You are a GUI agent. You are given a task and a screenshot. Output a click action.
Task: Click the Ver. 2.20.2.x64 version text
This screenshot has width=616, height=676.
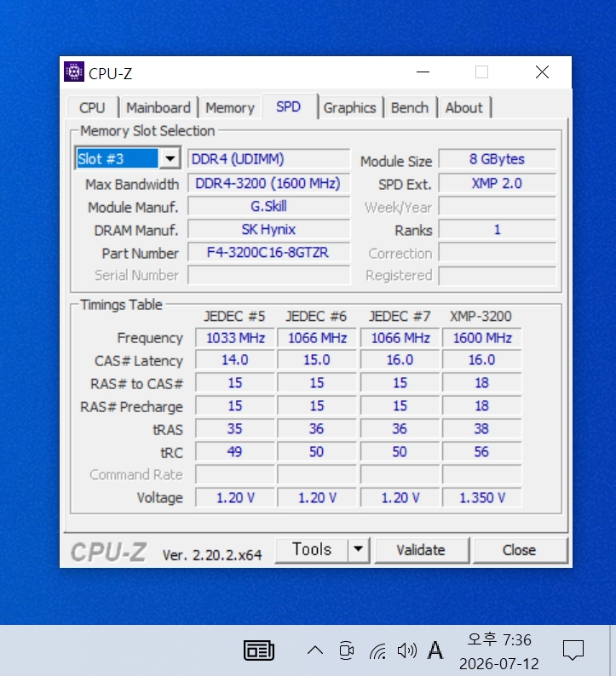212,555
